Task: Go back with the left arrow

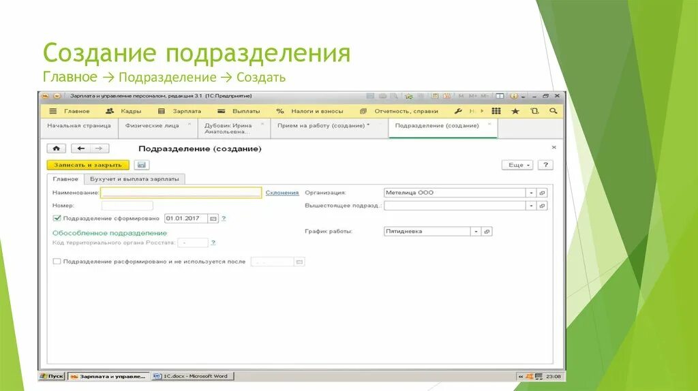Action: point(80,148)
